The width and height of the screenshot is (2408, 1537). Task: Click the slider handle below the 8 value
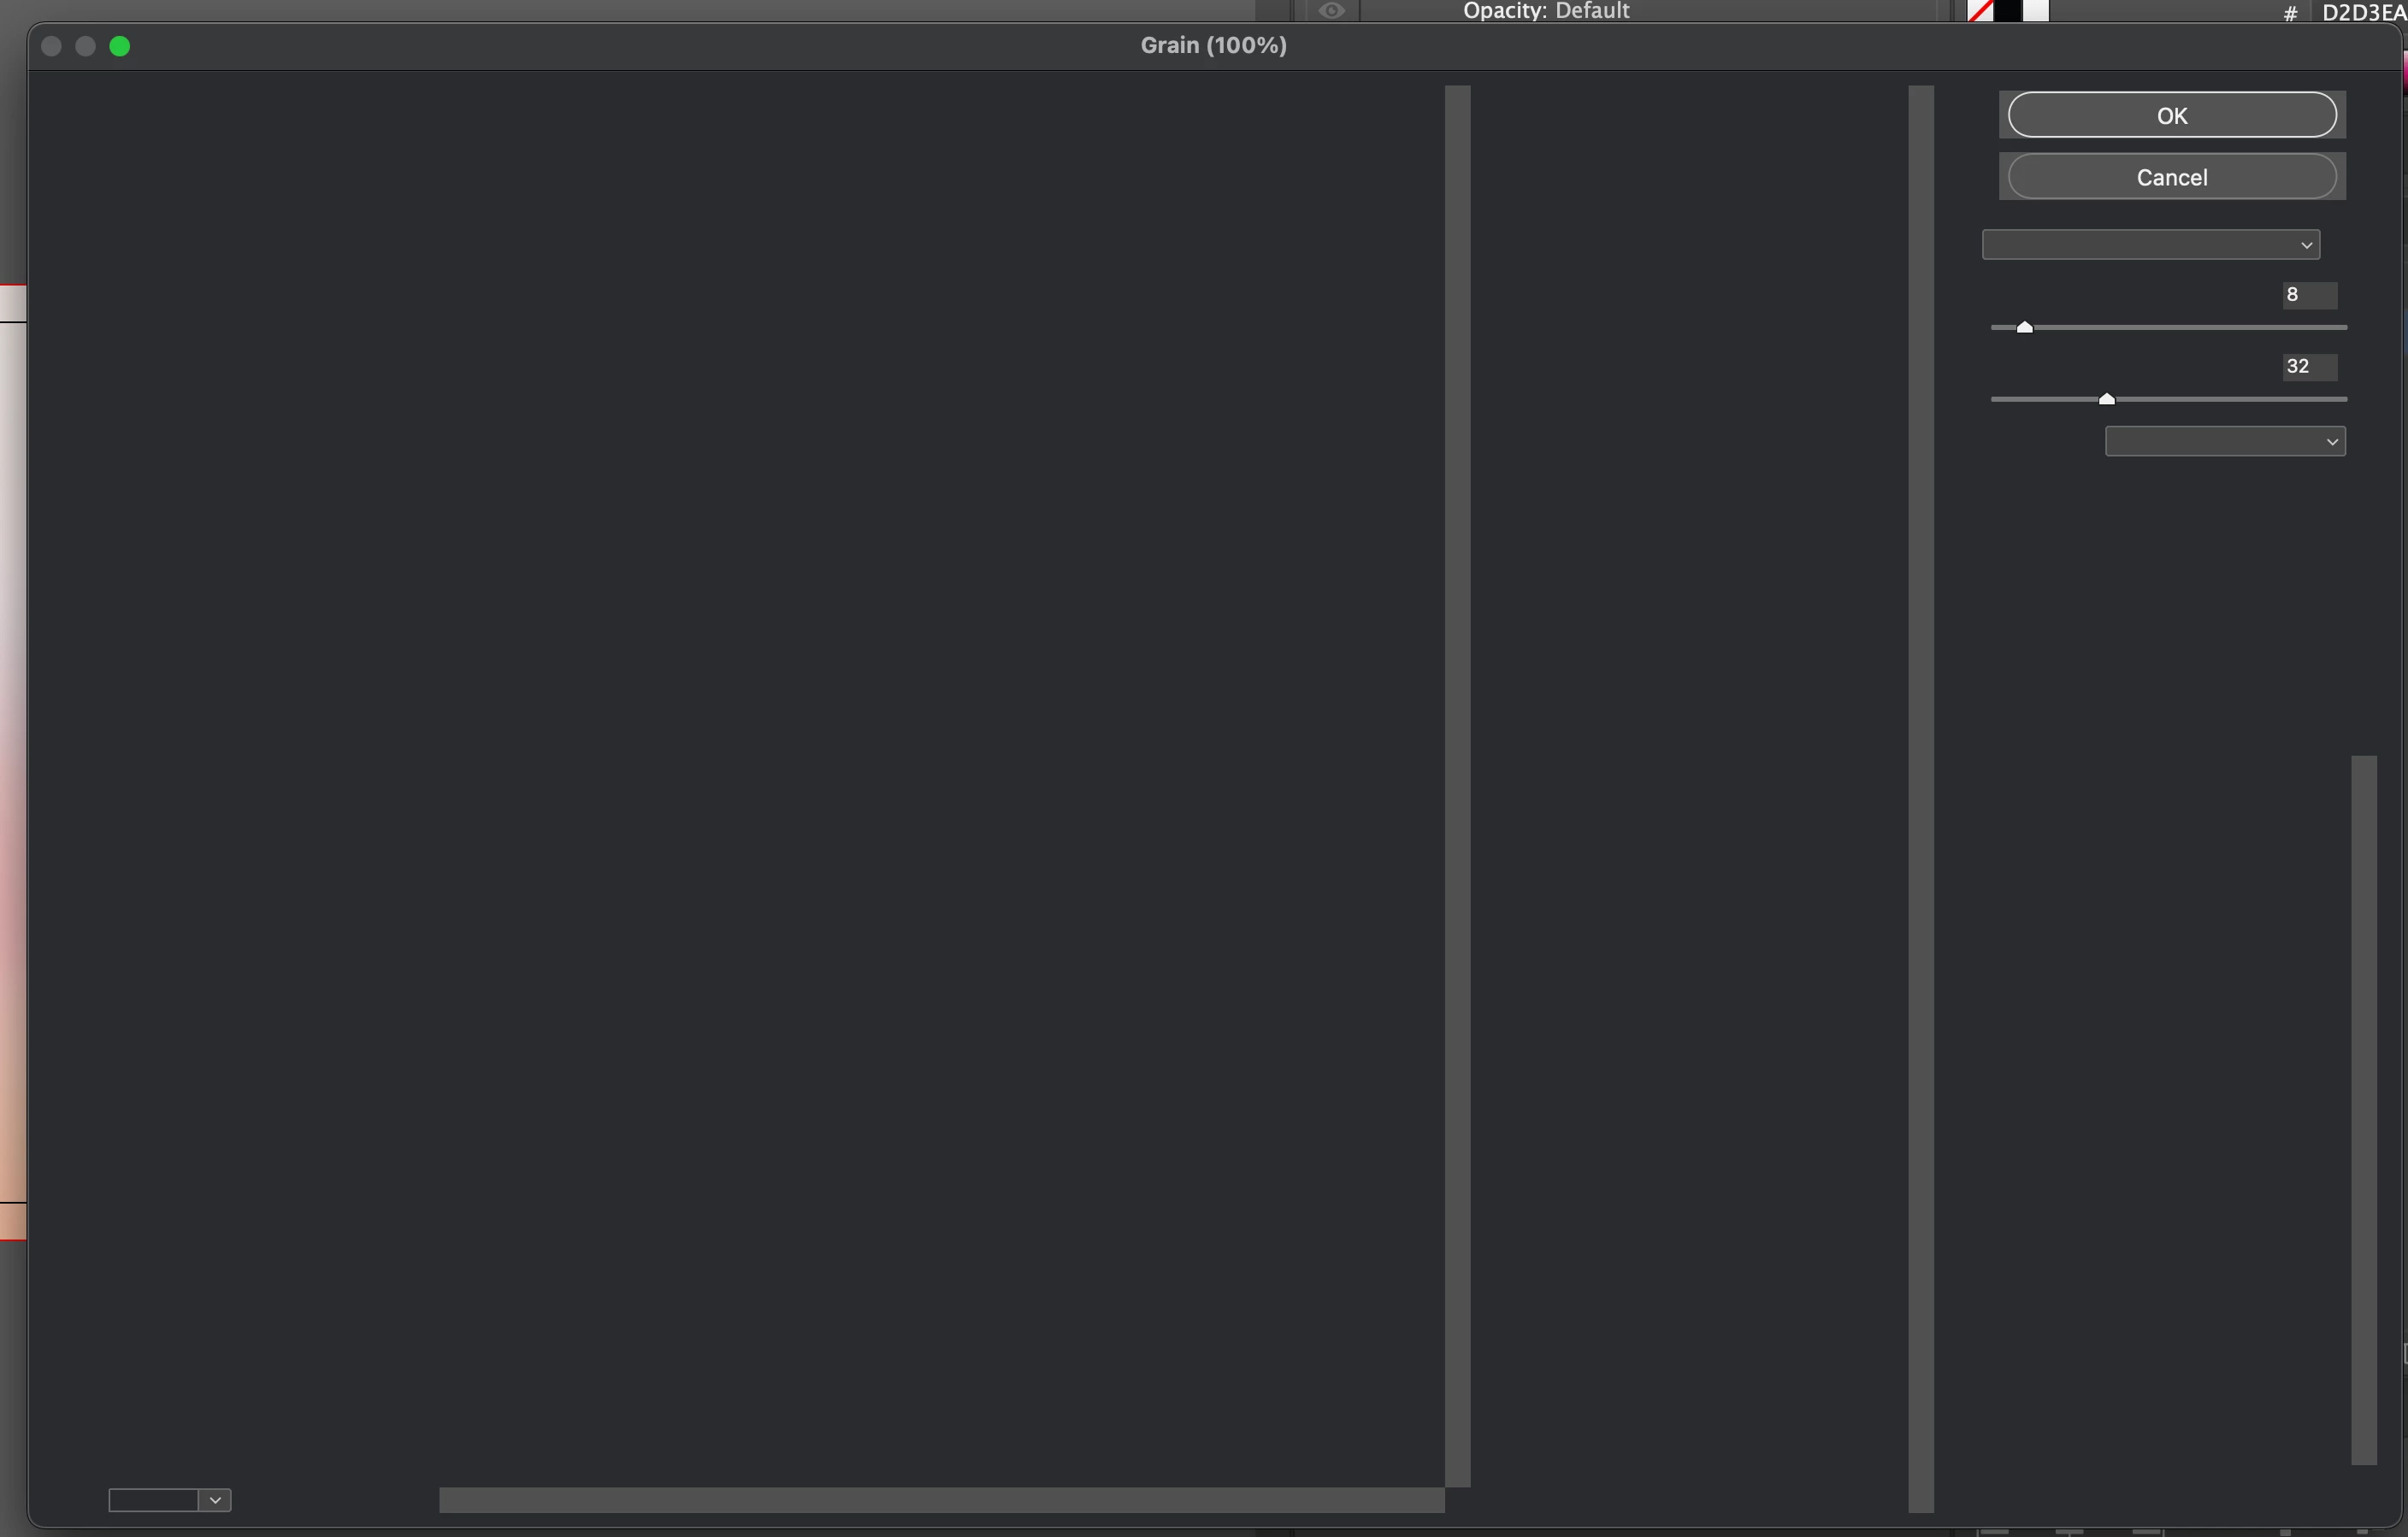[2024, 327]
